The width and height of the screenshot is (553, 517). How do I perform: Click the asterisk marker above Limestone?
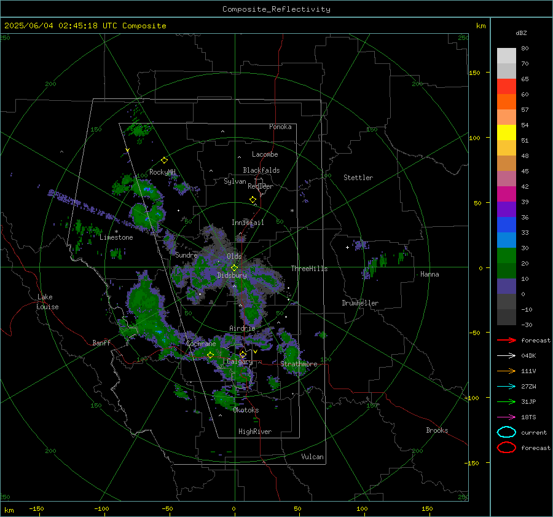tap(116, 232)
